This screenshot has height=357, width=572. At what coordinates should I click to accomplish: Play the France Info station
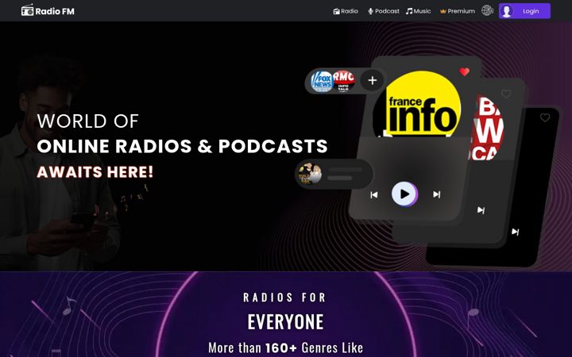point(404,194)
